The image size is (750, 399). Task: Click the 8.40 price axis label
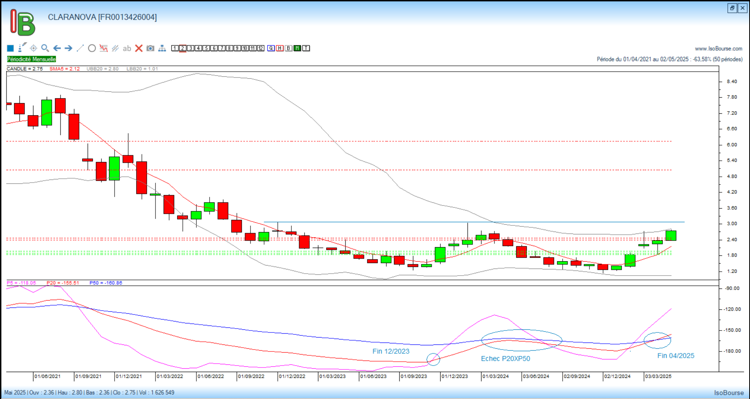point(732,82)
